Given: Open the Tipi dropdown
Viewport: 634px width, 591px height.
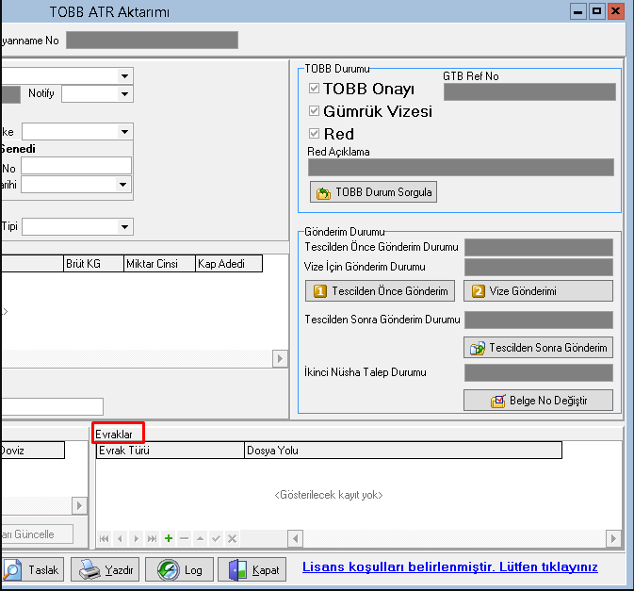Looking at the screenshot, I should click(x=124, y=227).
